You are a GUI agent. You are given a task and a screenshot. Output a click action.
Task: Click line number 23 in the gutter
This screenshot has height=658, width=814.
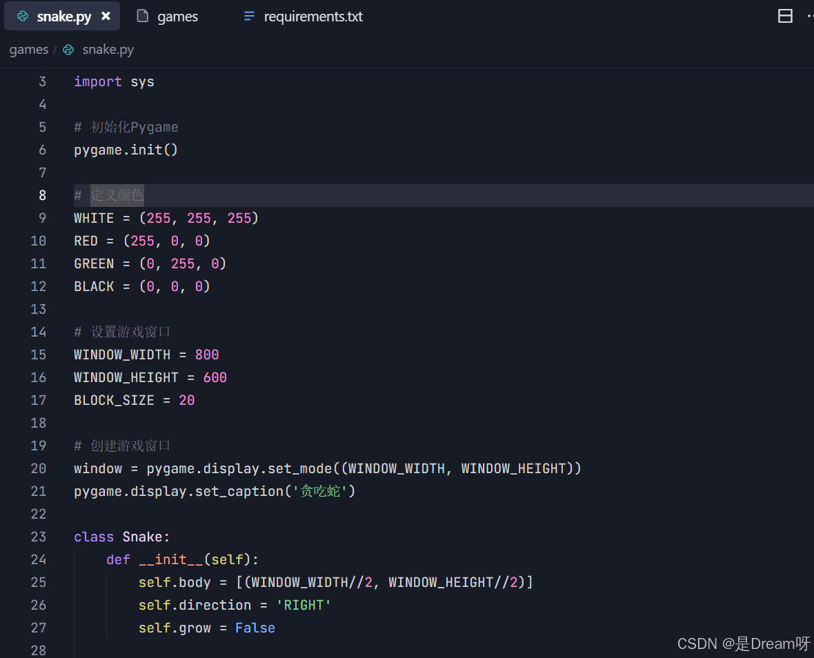tap(39, 537)
